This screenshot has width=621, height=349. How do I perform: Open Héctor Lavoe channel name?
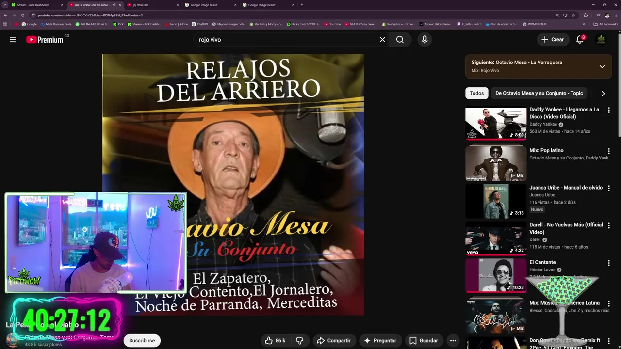click(542, 270)
